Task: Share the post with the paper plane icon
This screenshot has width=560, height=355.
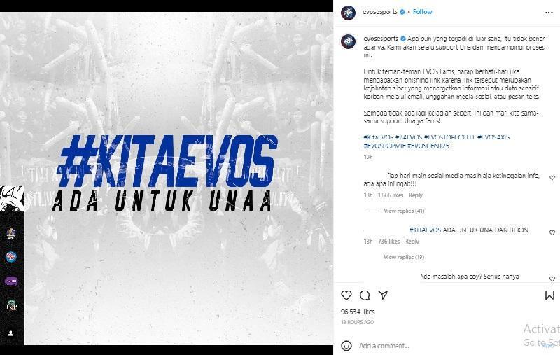Action: click(383, 295)
